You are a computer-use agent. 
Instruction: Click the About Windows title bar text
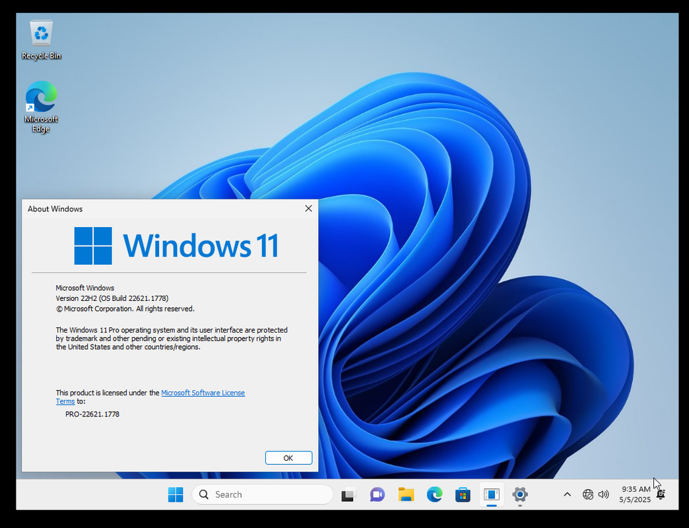pos(55,209)
